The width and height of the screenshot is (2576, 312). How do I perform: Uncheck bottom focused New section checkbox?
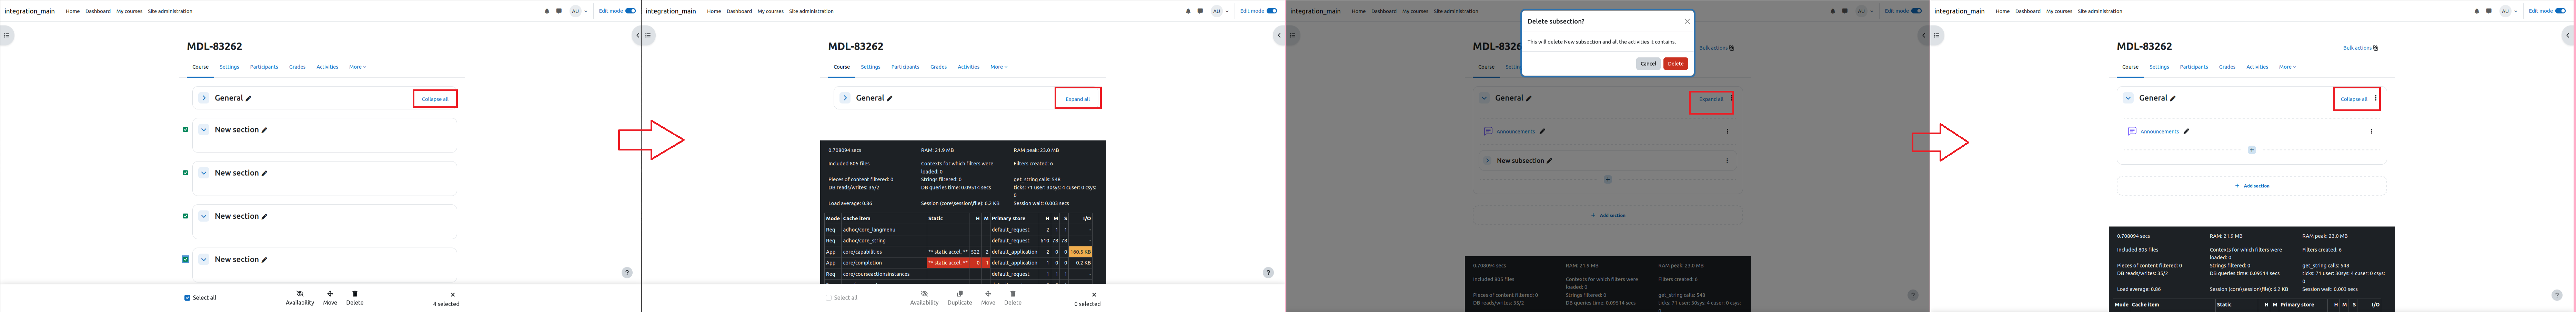pos(185,259)
